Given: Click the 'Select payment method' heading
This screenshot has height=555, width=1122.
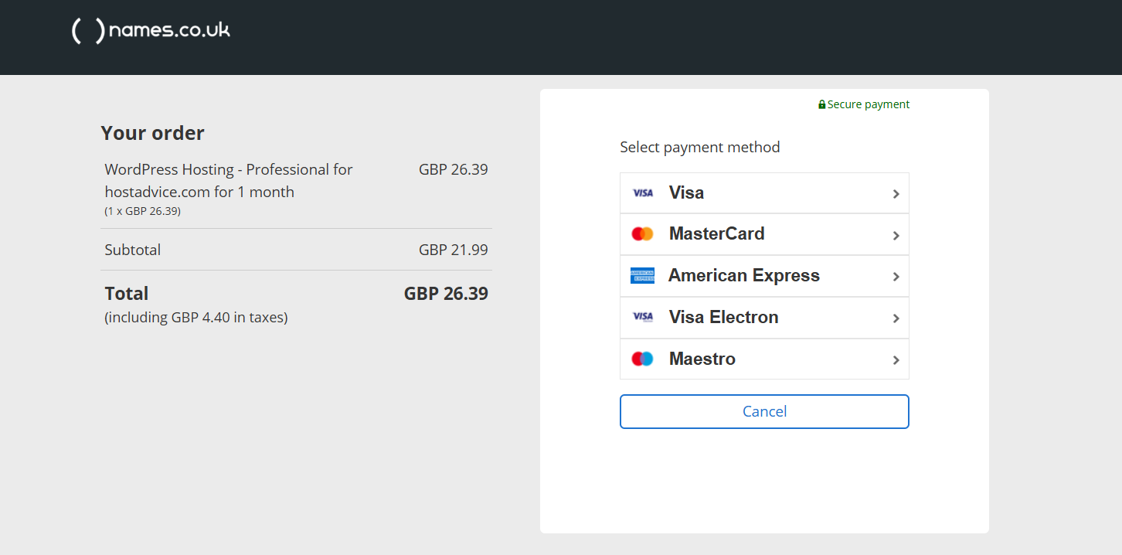Looking at the screenshot, I should (700, 147).
